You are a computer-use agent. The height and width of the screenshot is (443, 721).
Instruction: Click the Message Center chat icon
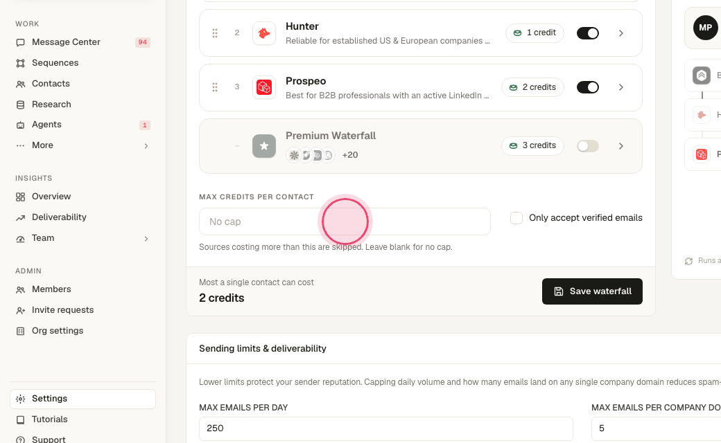pos(20,43)
